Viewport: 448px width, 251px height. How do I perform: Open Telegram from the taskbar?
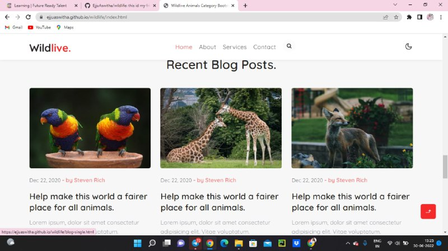pos(195,243)
